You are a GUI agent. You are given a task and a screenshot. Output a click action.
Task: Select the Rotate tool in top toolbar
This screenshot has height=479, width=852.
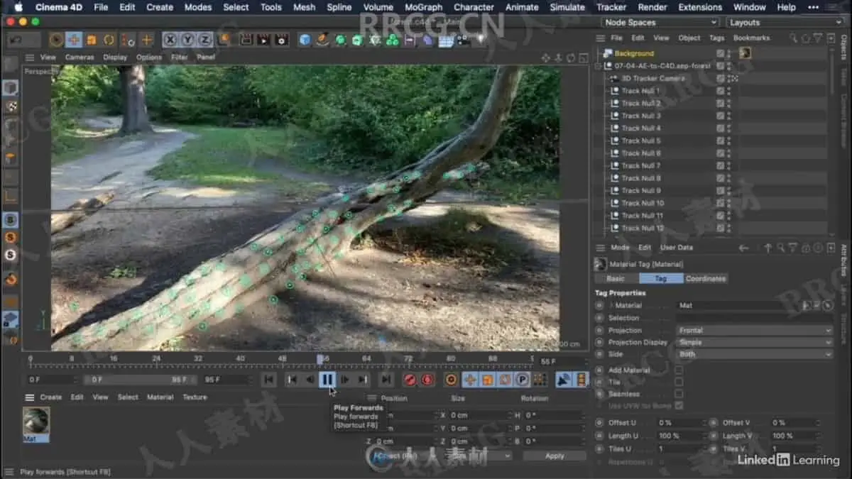tap(109, 40)
